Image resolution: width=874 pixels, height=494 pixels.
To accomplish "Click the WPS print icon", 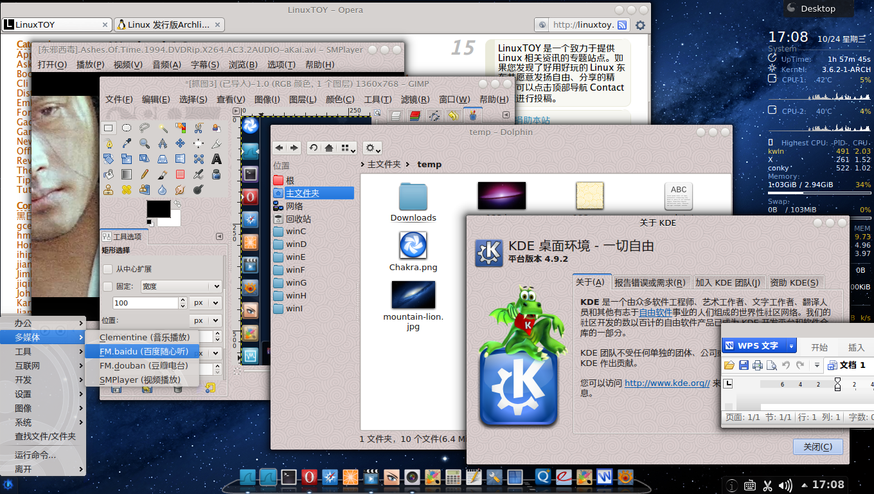I will tap(758, 365).
